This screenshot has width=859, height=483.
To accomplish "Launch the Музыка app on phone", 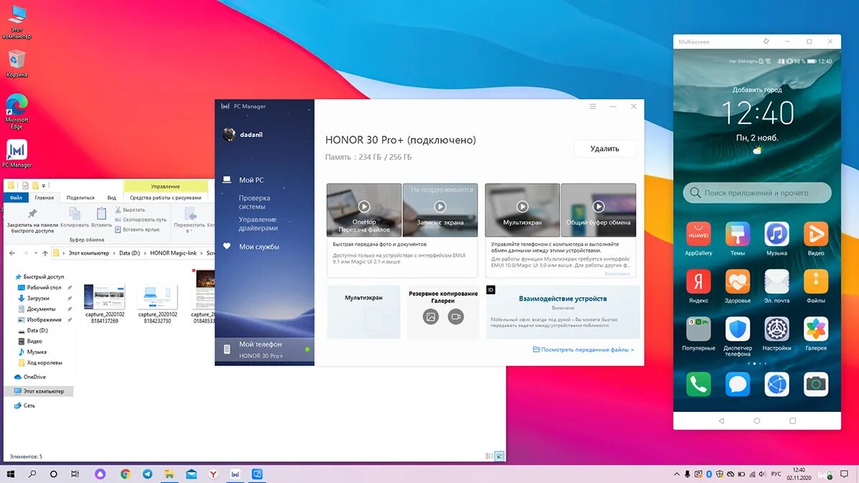I will pyautogui.click(x=777, y=235).
